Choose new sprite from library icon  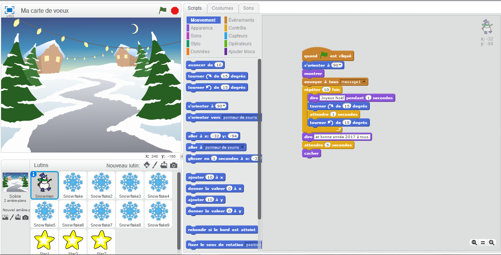[x=147, y=165]
